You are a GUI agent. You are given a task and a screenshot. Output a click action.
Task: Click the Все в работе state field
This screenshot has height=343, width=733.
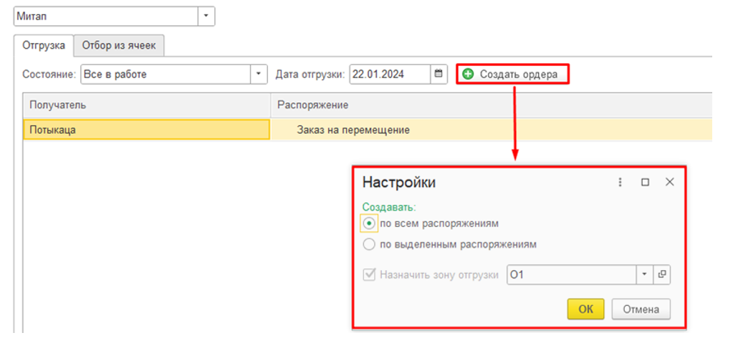point(166,74)
